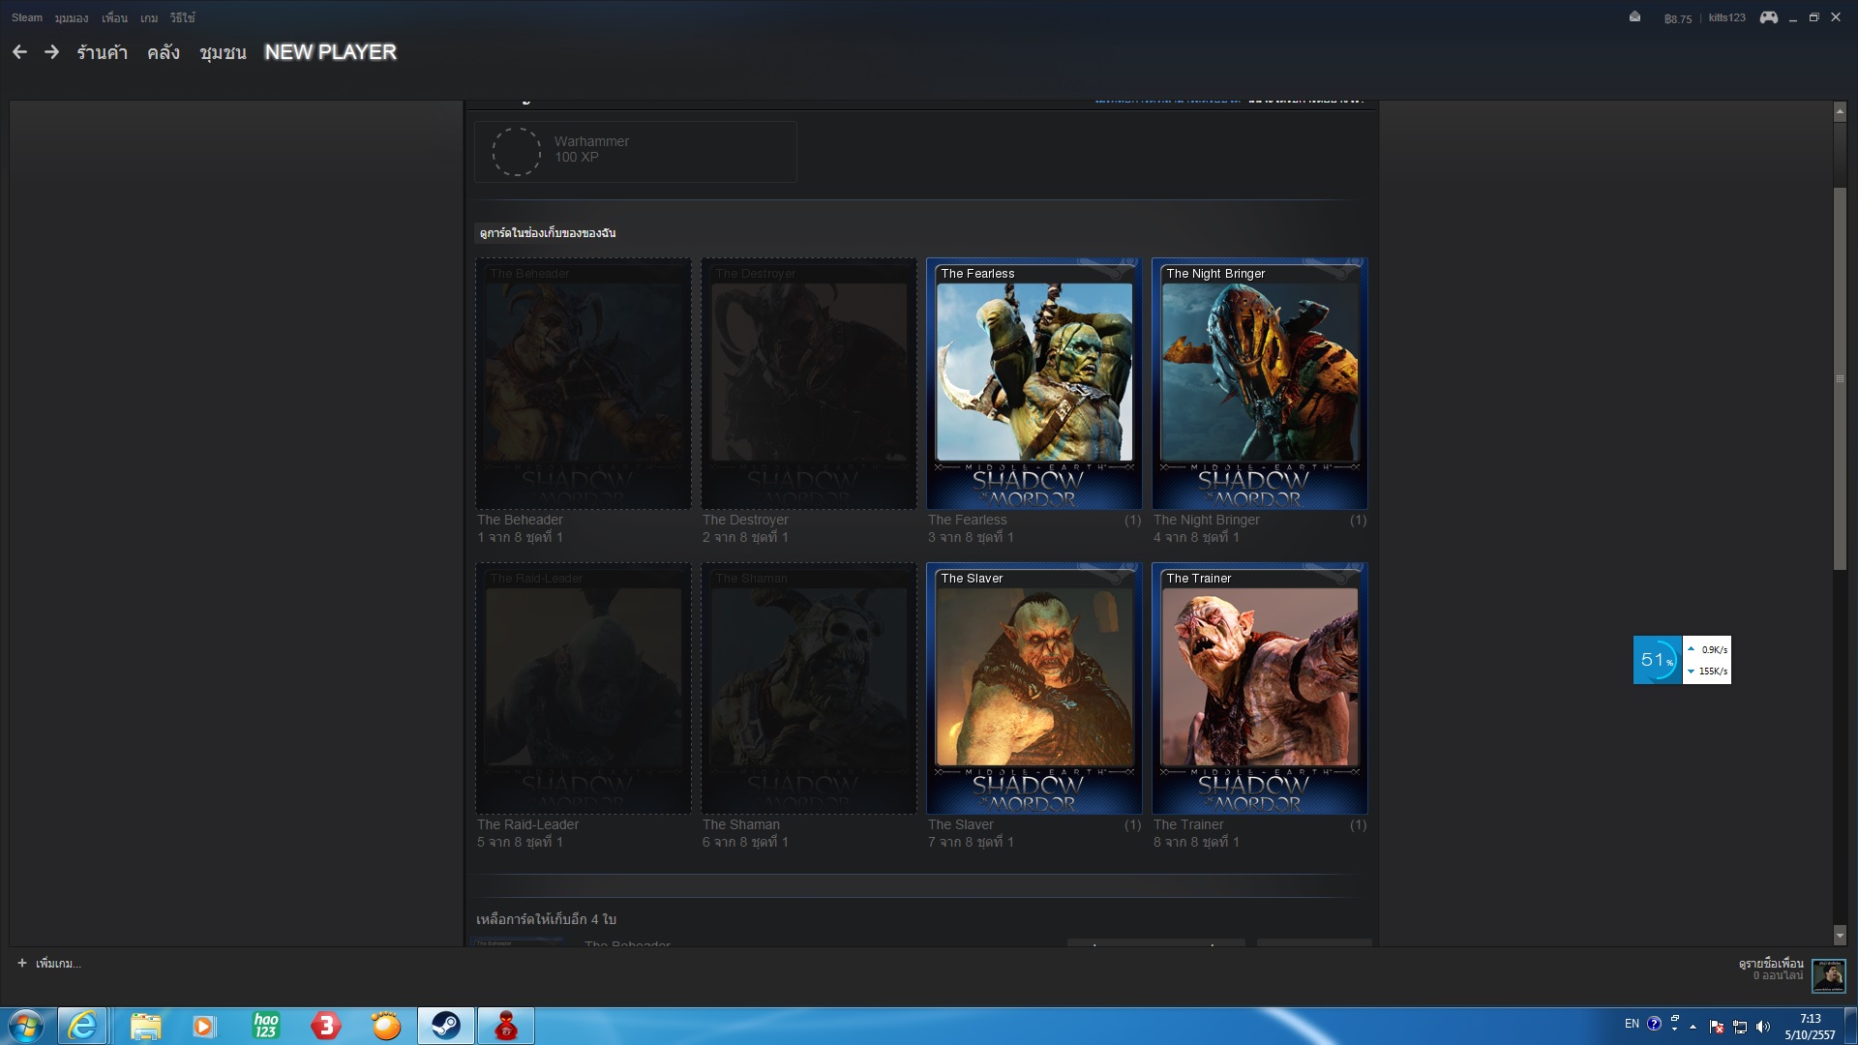Screen dimensions: 1858x1045
Task: Click the scroll down arrow
Action: (1840, 936)
